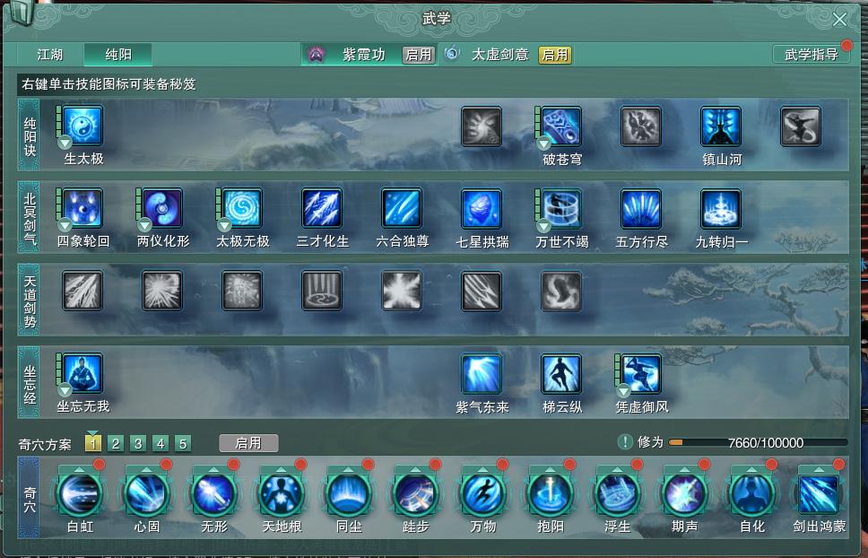Select the 两仪化形 skill icon
Image resolution: width=868 pixels, height=558 pixels.
point(162,209)
